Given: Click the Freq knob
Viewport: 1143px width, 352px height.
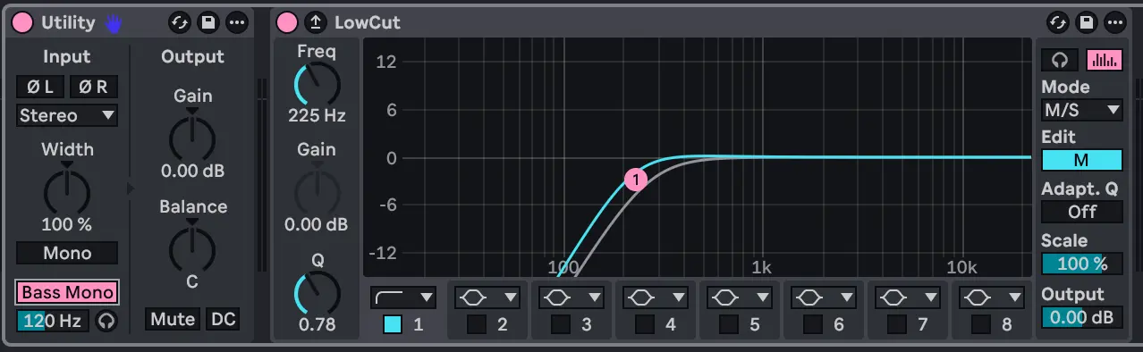Looking at the screenshot, I should 317,84.
